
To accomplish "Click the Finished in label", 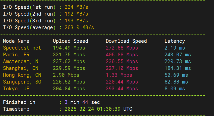I will (19, 102).
